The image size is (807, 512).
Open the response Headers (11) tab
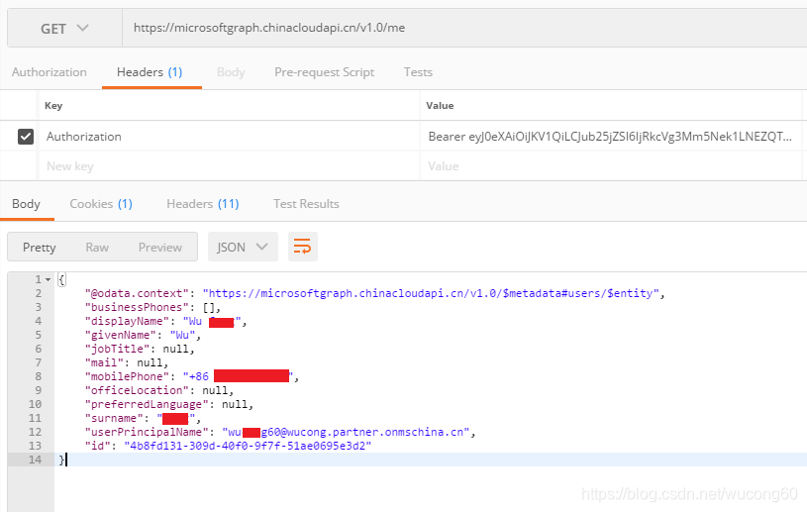pos(203,204)
